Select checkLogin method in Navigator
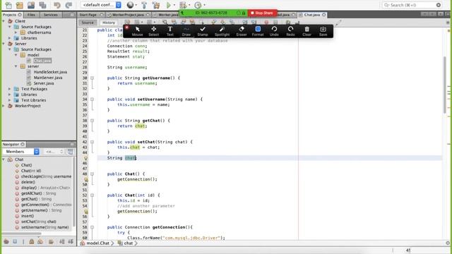Viewport: 452px width, 254px height. coord(46,176)
